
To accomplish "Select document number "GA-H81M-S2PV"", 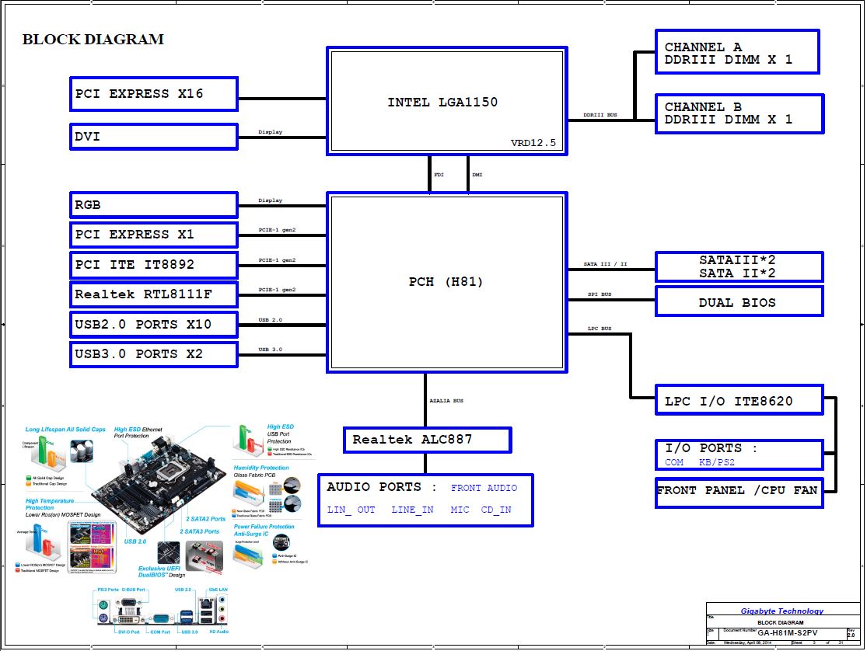I will click(x=788, y=633).
